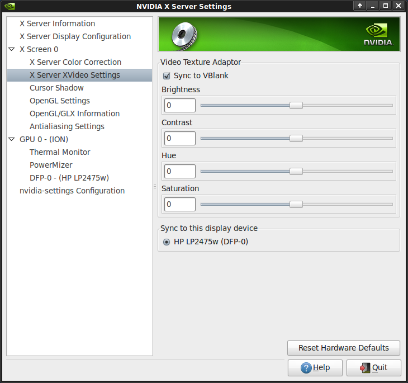
Task: Open Antialiasing Settings page
Action: pyautogui.click(x=67, y=126)
